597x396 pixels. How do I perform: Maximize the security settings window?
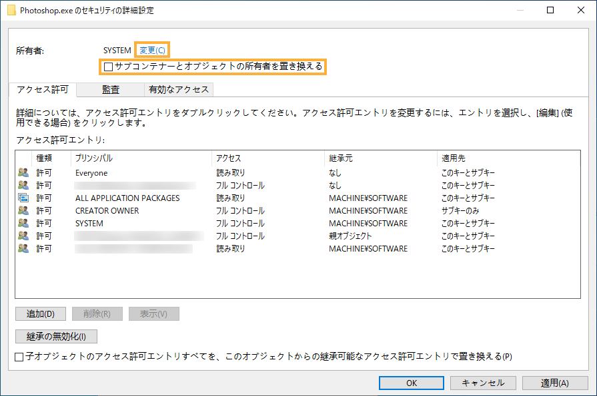coord(550,10)
